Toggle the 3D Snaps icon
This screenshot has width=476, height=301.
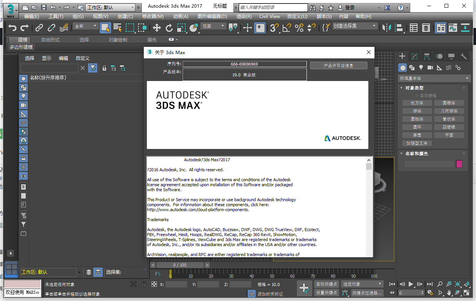[x=274, y=28]
